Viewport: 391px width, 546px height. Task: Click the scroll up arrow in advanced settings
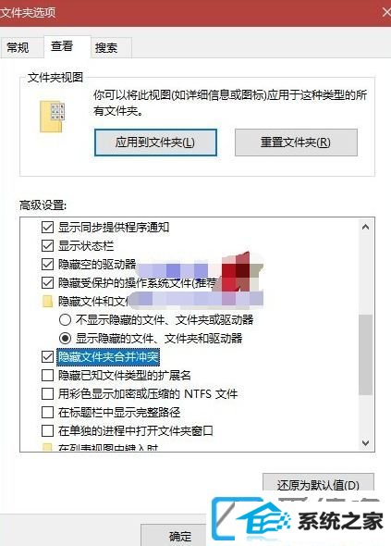(x=365, y=227)
